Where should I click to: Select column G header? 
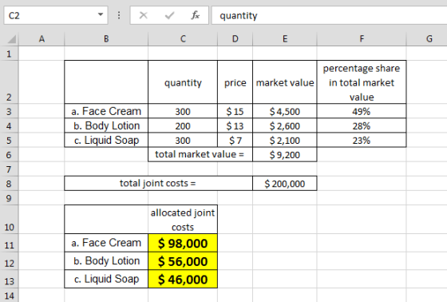coord(427,39)
